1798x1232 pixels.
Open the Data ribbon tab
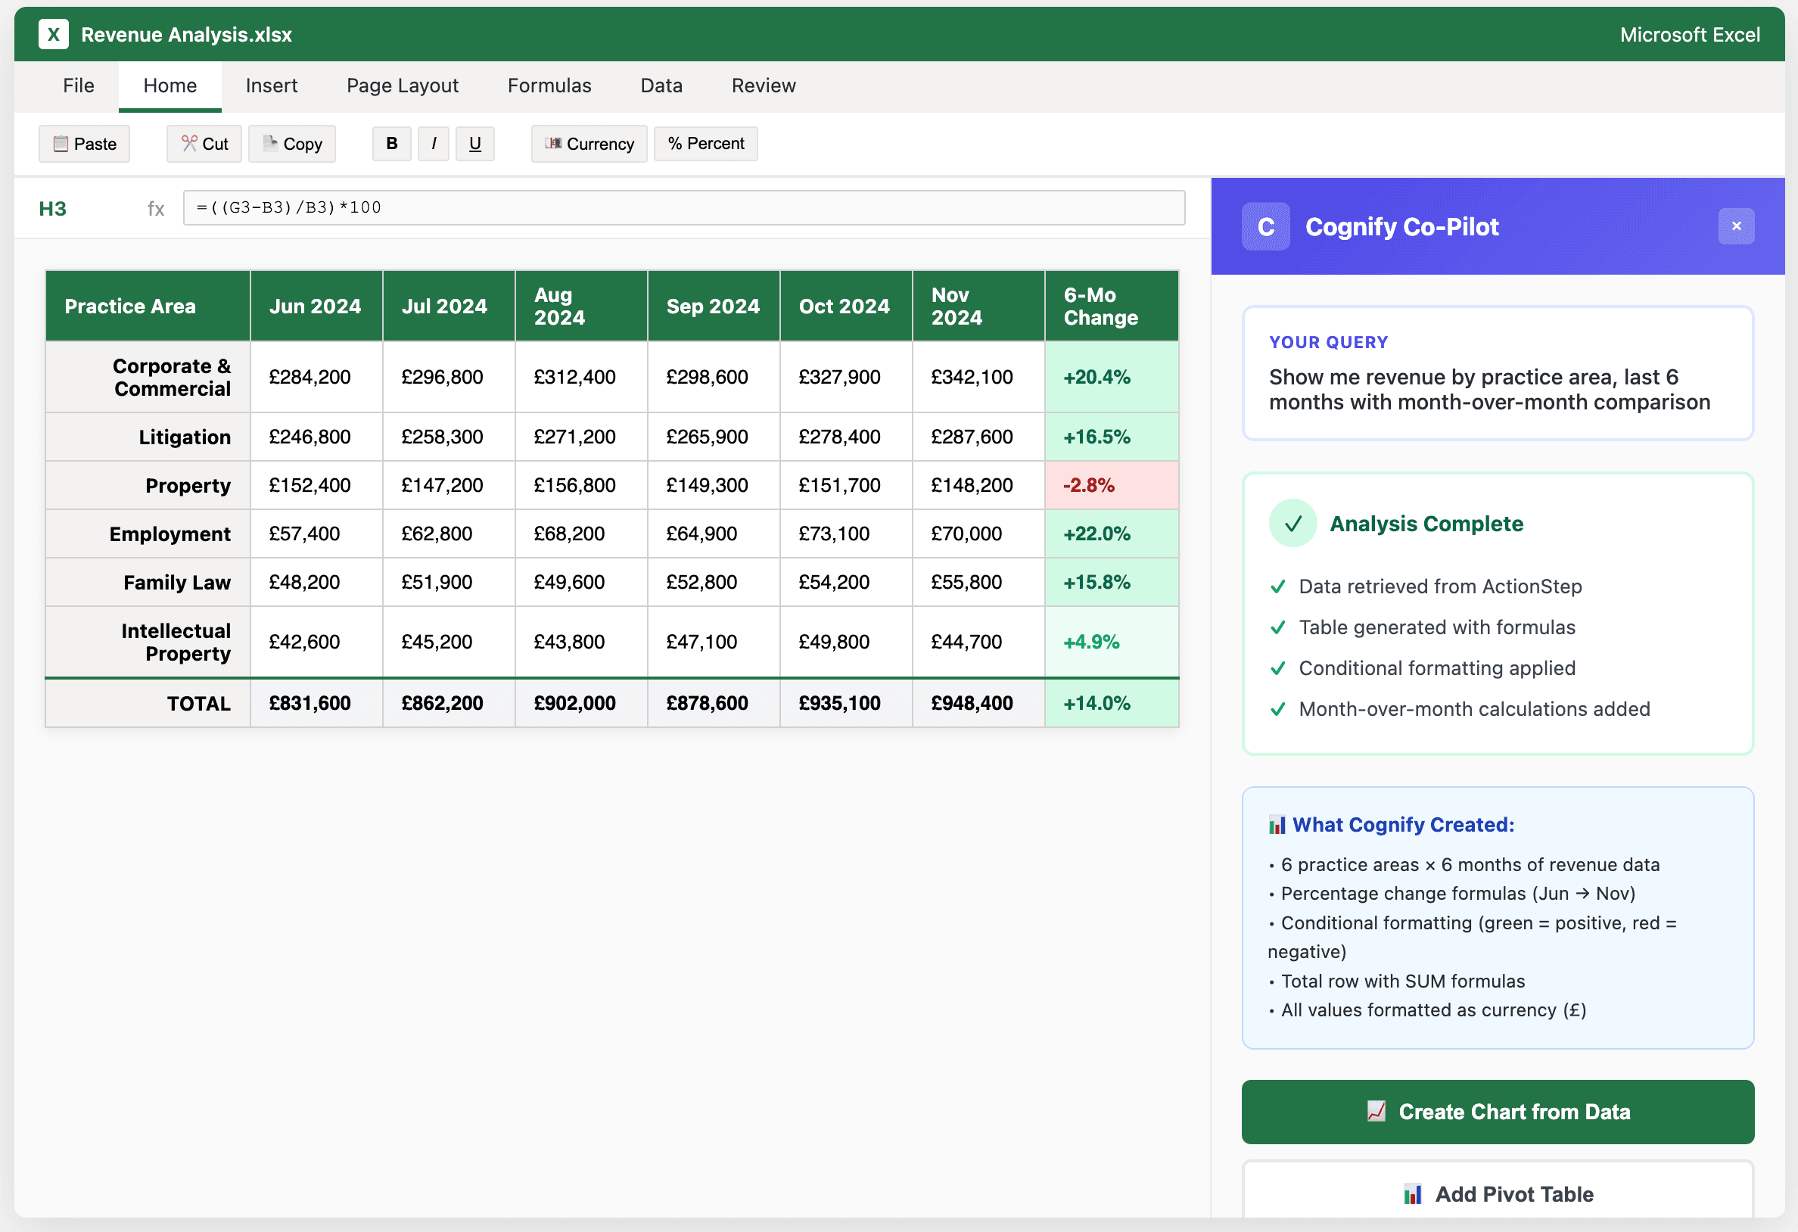661,85
